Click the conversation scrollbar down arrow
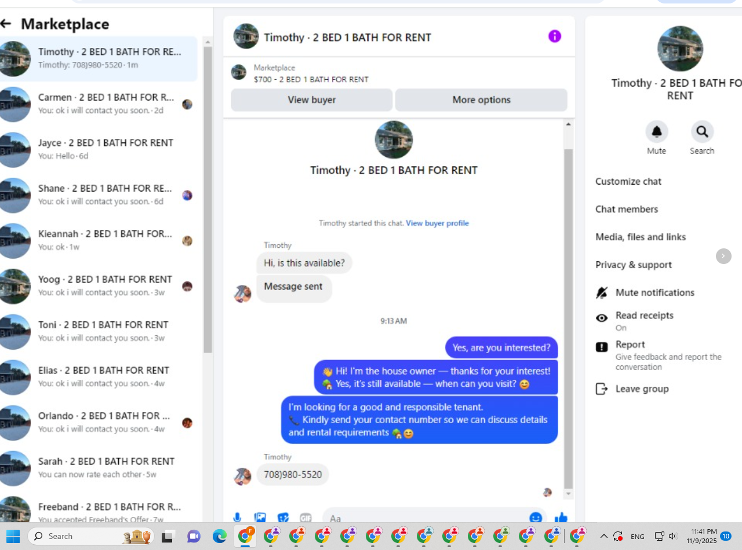Screen dimensions: 742x550 (x=568, y=494)
